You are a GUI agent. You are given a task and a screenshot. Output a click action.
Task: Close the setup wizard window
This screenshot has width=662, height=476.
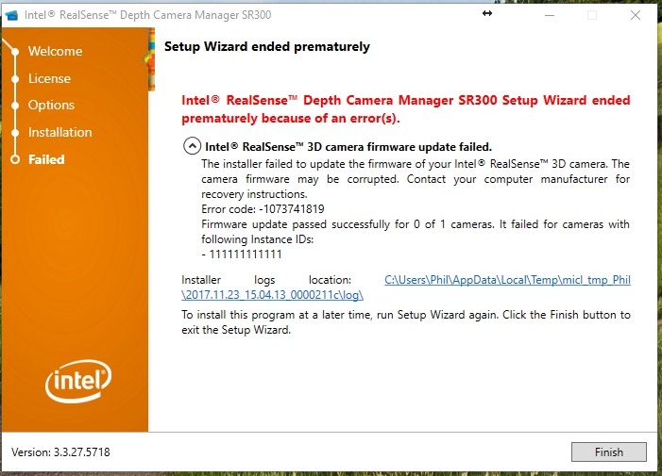(x=636, y=14)
